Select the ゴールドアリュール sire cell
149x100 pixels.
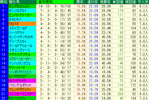point(22,46)
